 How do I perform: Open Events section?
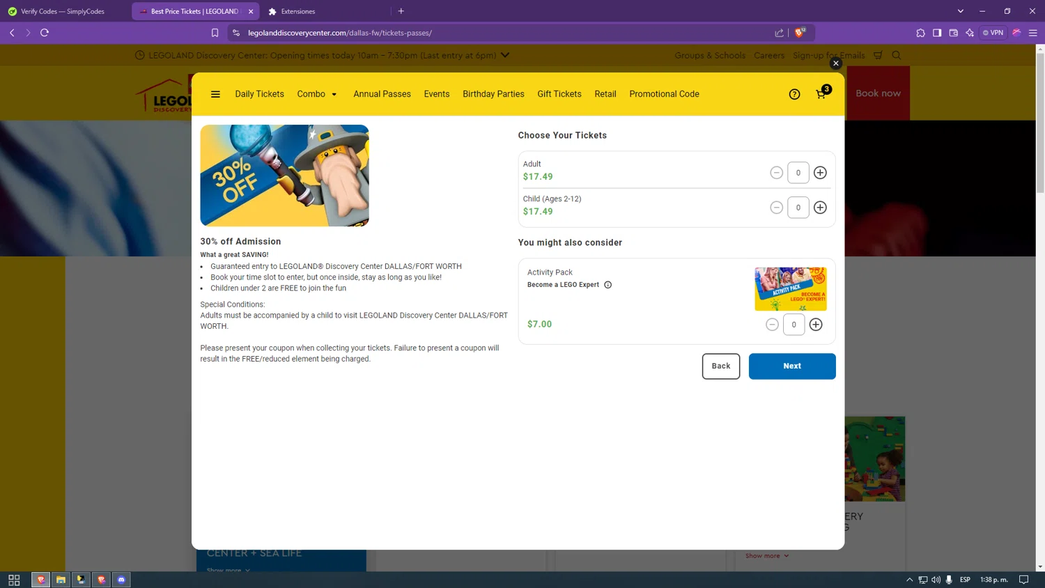pos(437,94)
